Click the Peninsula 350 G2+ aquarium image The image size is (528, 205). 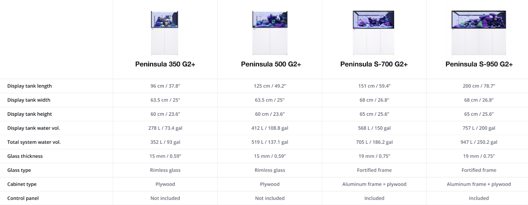(165, 32)
